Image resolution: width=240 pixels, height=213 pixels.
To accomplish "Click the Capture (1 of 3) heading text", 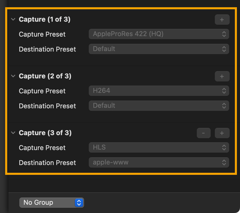I will pos(45,19).
